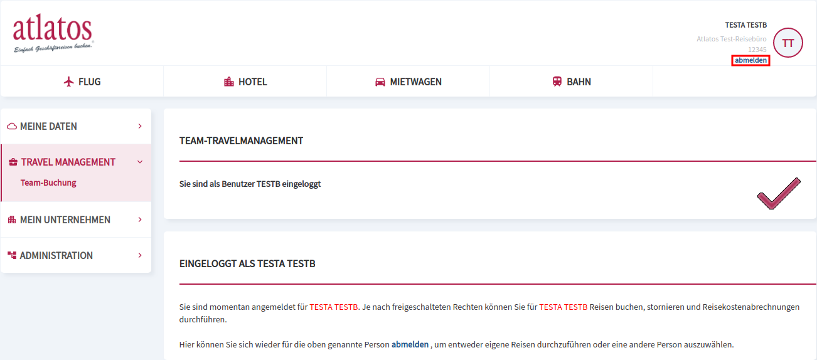Click the abmelden link in the paragraph
This screenshot has width=817, height=360.
[x=410, y=344]
